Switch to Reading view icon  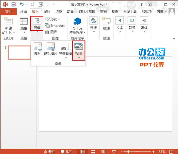point(103,152)
